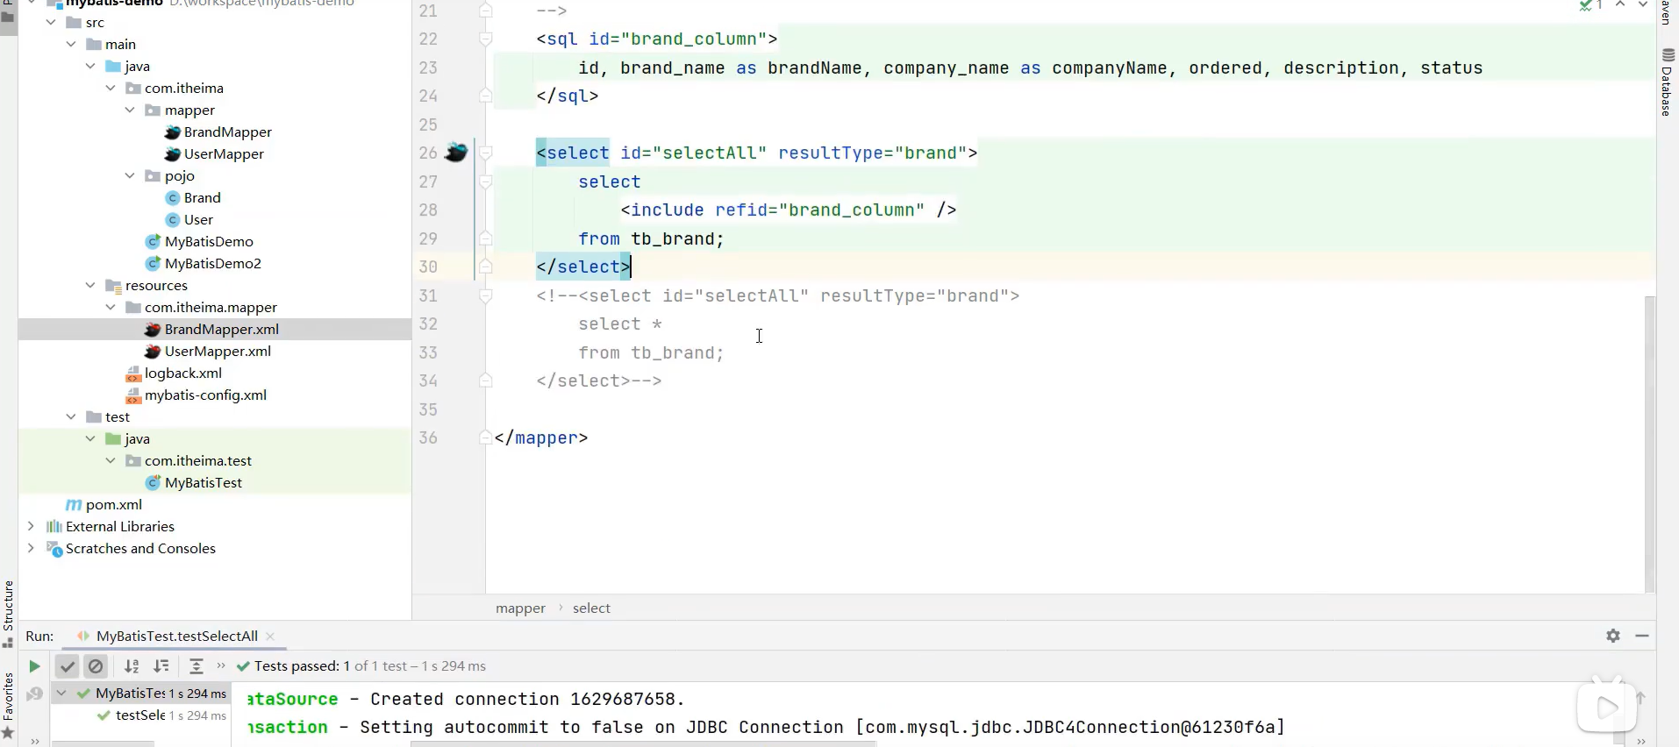Open mybatis-config.xml file
Viewport: 1679px width, 747px height.
[205, 395]
